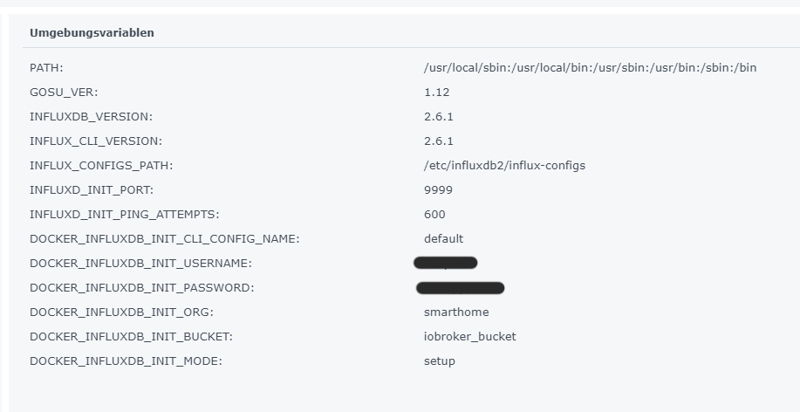This screenshot has width=800, height=412.
Task: Select the DOCKER_INFLUXDB_INIT_MODE label
Action: pyautogui.click(x=126, y=362)
